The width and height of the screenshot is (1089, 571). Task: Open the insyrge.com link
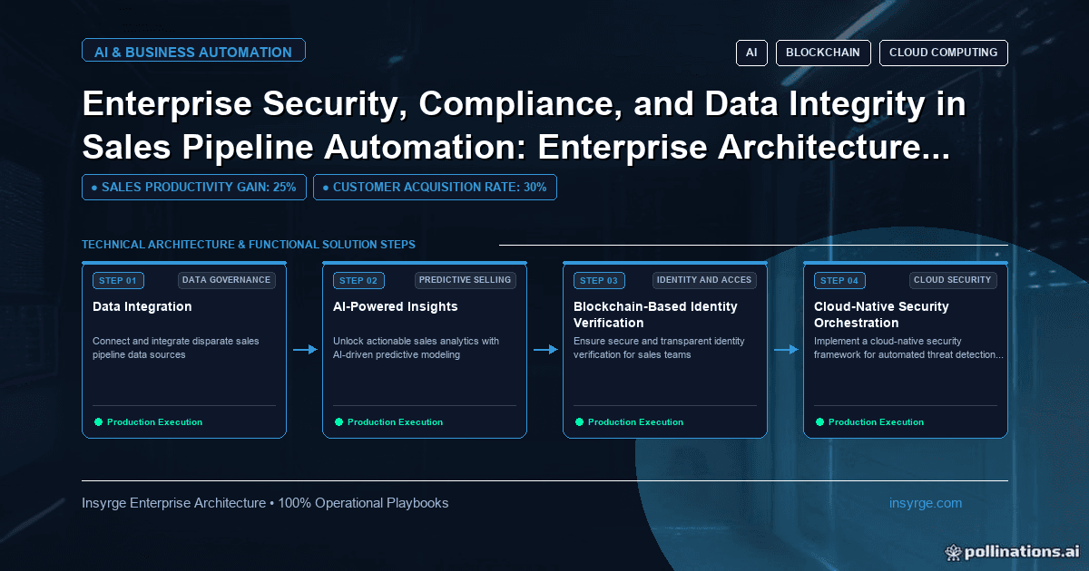pyautogui.click(x=926, y=503)
